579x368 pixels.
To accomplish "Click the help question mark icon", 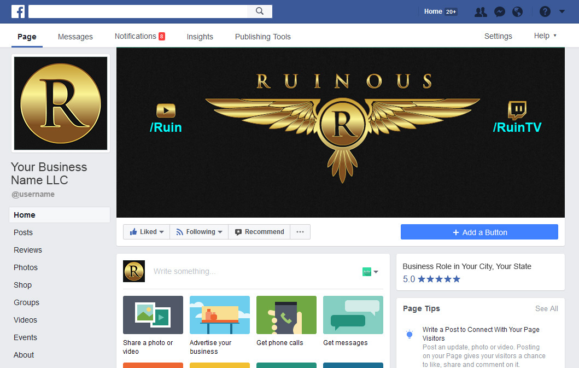I will (545, 11).
